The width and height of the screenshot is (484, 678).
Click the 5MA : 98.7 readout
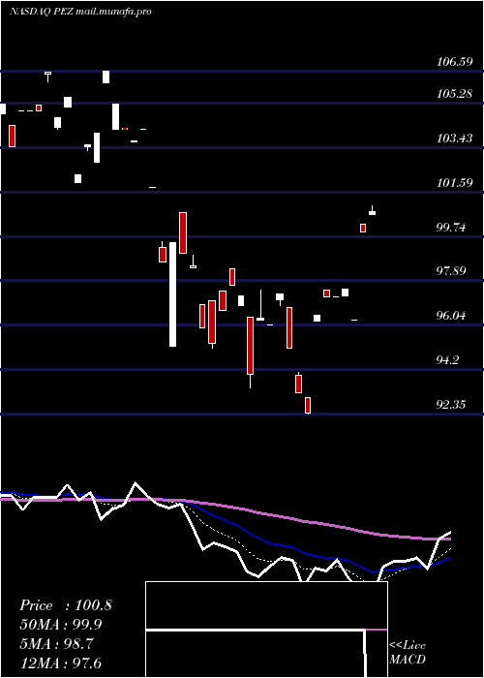[56, 644]
